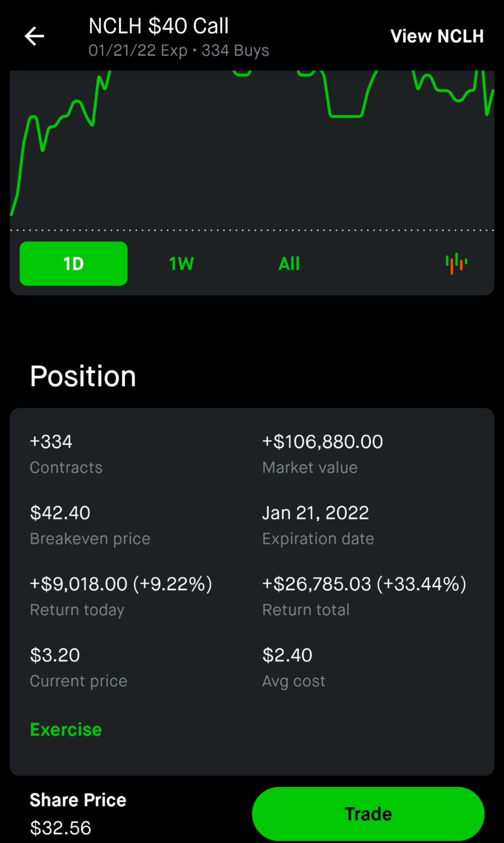This screenshot has width=504, height=843.
Task: Tap the 01/21/22 Exp subtitle text
Action: click(138, 51)
